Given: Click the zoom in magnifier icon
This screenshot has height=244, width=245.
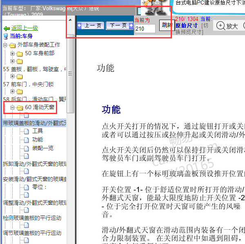Looking at the screenshot, I should 220,26.
